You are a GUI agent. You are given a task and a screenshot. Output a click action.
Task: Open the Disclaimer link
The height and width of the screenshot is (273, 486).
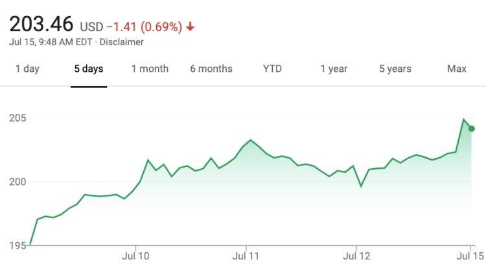pyautogui.click(x=122, y=42)
